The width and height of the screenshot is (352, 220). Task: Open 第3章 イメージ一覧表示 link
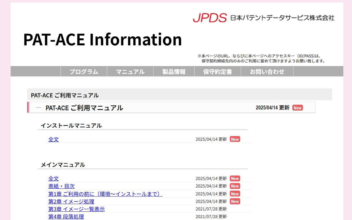(x=77, y=209)
